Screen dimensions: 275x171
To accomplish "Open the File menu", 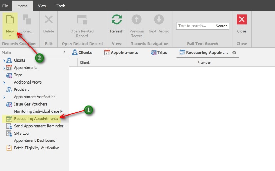I will (x=5, y=6).
